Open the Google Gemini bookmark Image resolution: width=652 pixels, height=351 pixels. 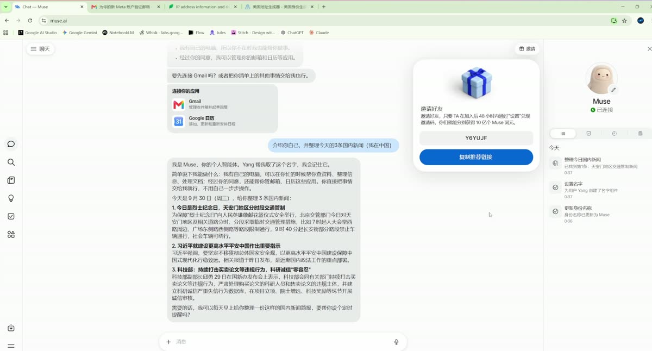[x=80, y=33]
